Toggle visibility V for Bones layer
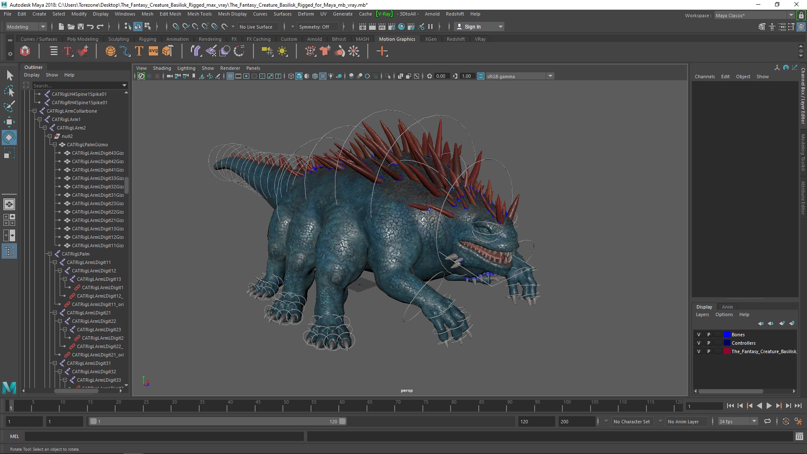 [699, 335]
